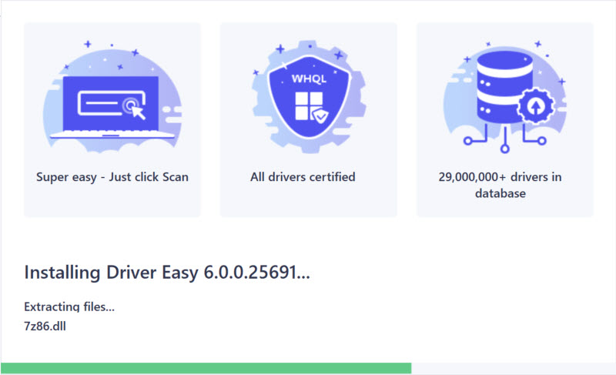Click the "Installing Driver Easy 6.0.0.25691..." heading
Viewport: 616px width, 375px height.
coord(167,272)
